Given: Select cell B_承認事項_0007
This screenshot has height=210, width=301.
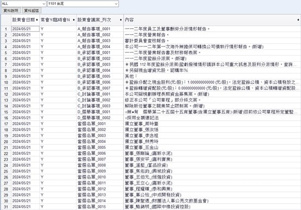Looking at the screenshot, I should pyautogui.click(x=100, y=88).
